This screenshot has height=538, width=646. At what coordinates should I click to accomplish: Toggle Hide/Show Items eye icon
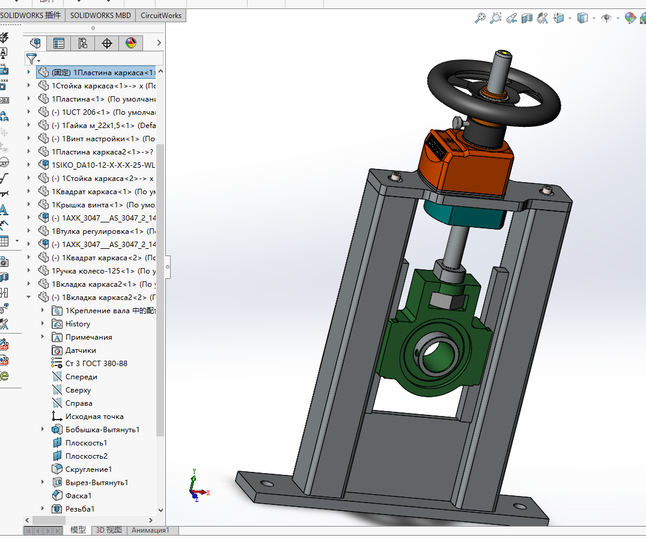point(606,18)
